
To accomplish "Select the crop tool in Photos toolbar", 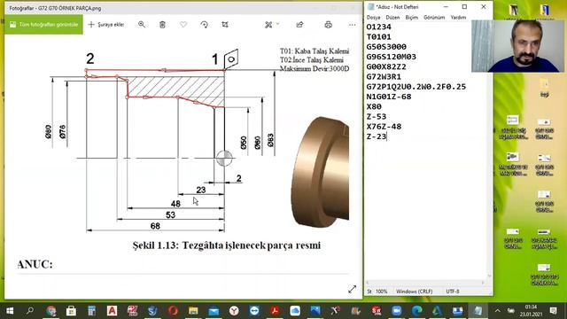I will pyautogui.click(x=225, y=25).
